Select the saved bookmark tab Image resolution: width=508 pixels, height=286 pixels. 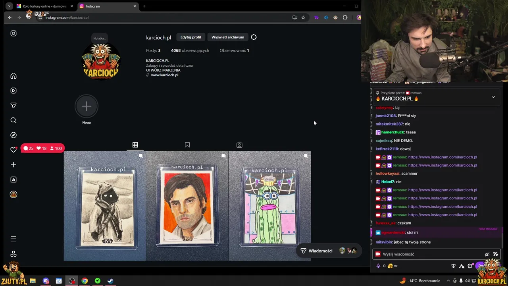click(187, 145)
